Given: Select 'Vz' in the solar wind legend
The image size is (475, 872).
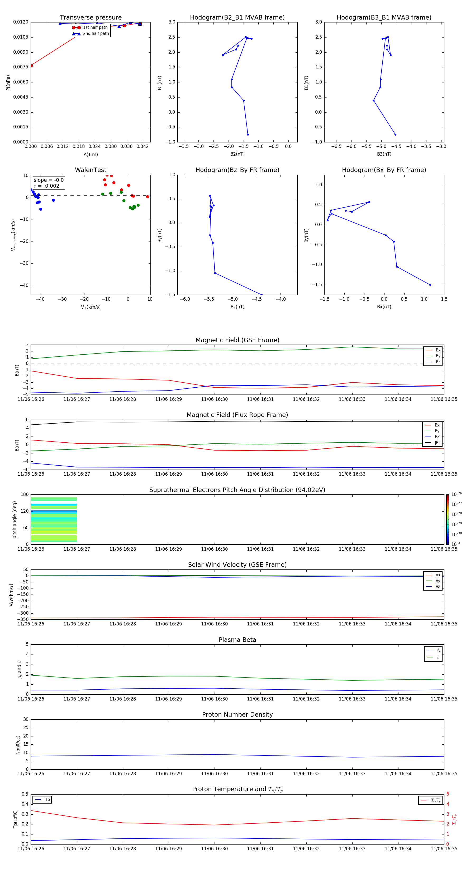Looking at the screenshot, I should [x=433, y=587].
